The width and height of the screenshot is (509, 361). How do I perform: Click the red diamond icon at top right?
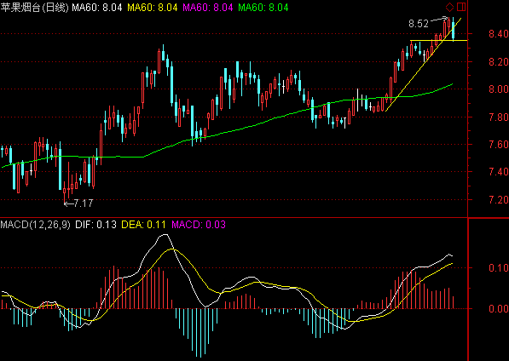[x=449, y=7]
